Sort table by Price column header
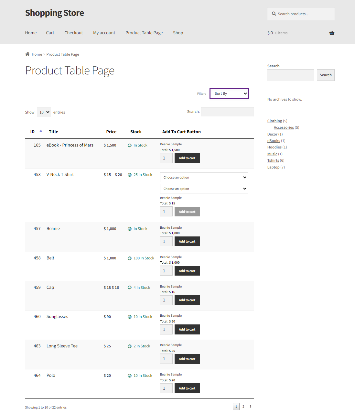The height and width of the screenshot is (415, 355). pos(111,132)
